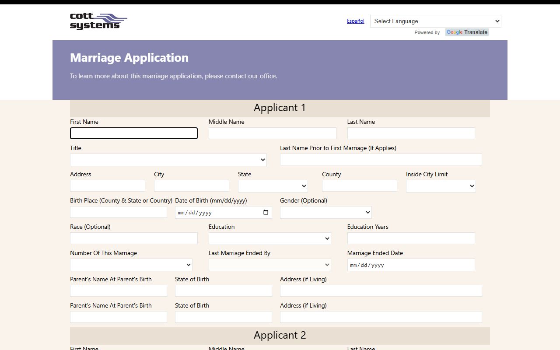Click the Cott Systems logo
Screen dimensions: 560x350
98,21
